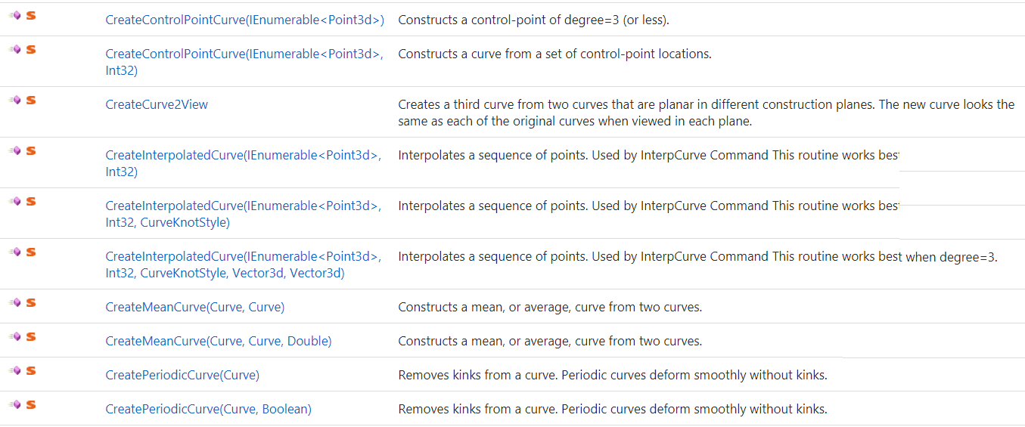
Task: Follow the CreatePeriodicCurve(Curve, Boolean) link
Action: (208, 410)
